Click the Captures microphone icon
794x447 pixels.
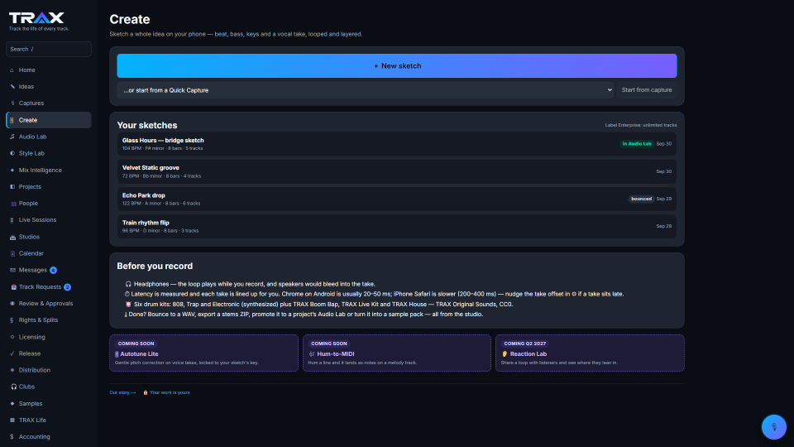pos(12,103)
